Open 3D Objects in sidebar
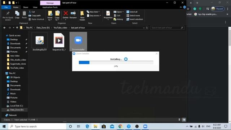231x130 pixels. pos(15,77)
